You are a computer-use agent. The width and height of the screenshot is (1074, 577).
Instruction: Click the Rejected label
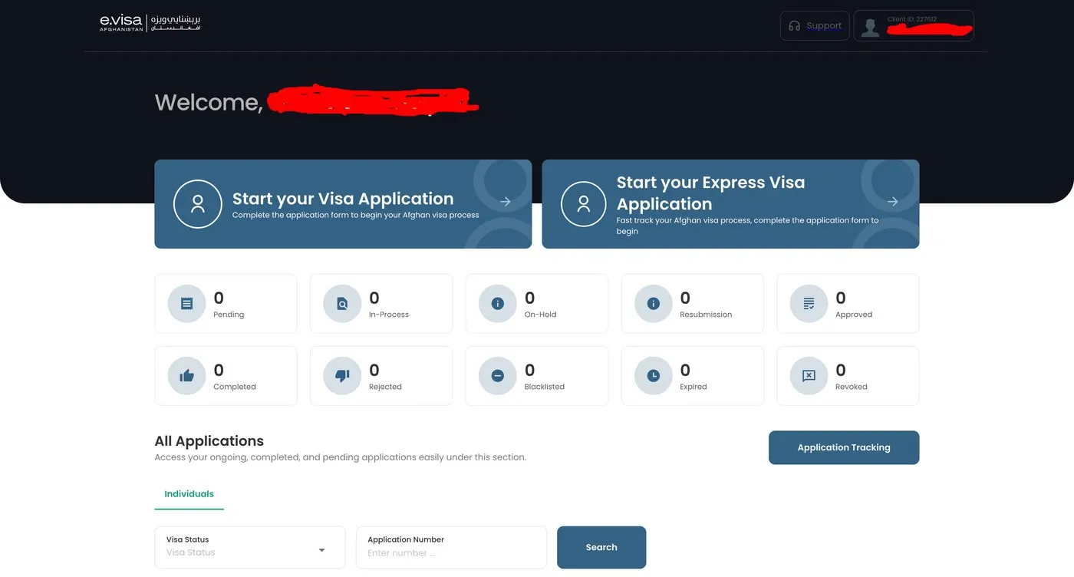pyautogui.click(x=385, y=387)
